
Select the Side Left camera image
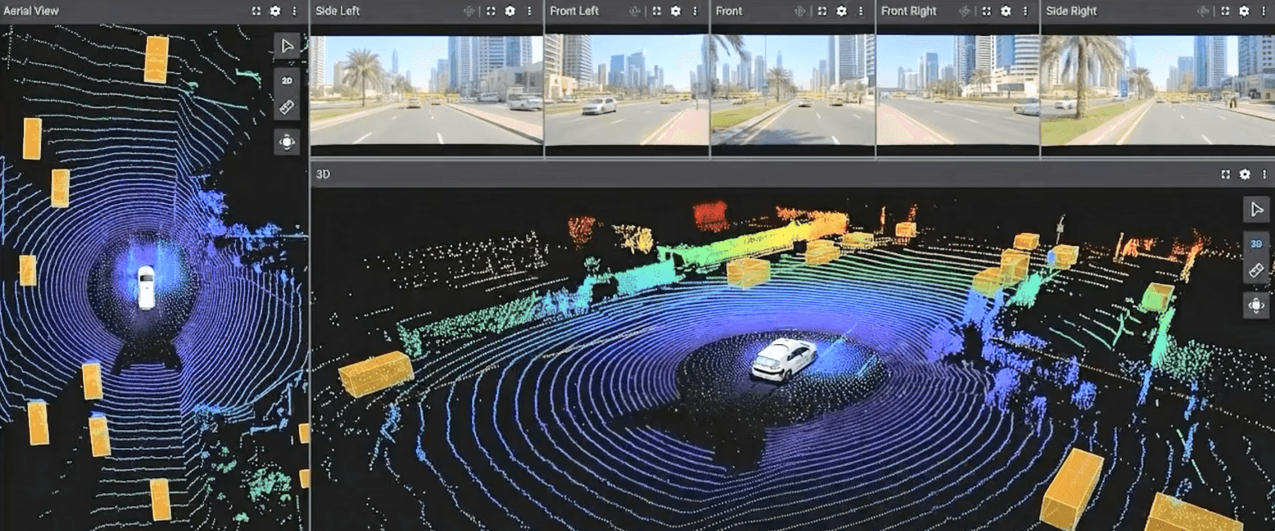[426, 90]
